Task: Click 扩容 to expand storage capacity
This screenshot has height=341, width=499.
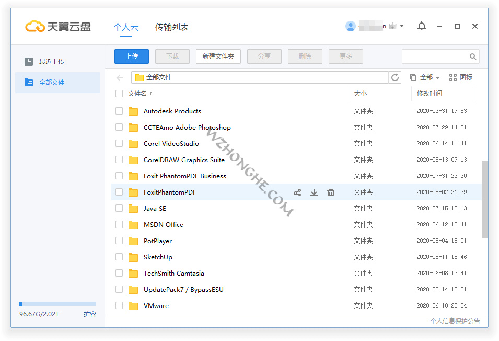Action: click(x=89, y=315)
